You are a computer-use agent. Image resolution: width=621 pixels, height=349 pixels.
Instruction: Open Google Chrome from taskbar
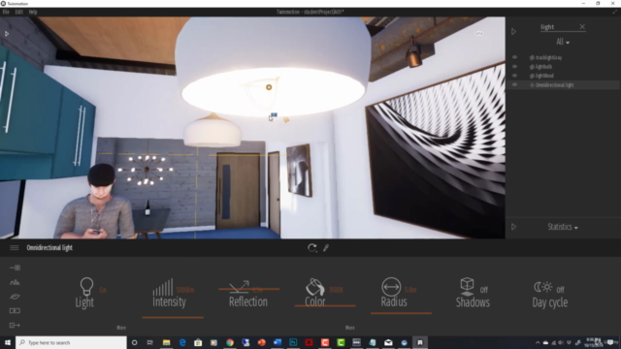(x=230, y=342)
